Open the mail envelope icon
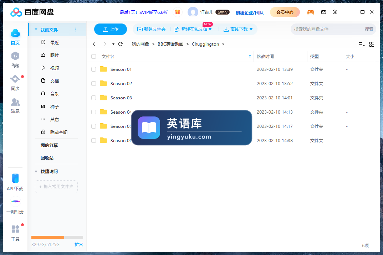The height and width of the screenshot is (255, 383). tap(324, 12)
